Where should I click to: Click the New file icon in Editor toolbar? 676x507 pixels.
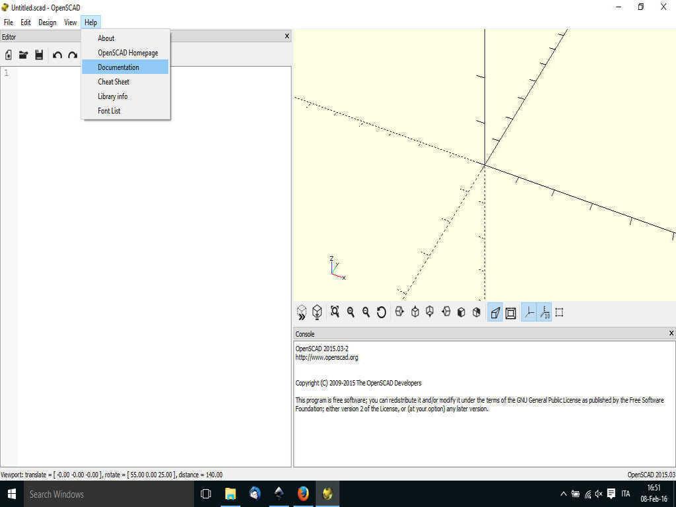click(9, 55)
